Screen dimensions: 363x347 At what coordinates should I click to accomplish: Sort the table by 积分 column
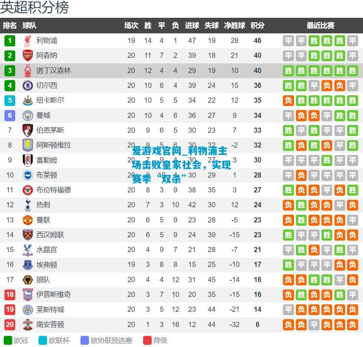(257, 25)
